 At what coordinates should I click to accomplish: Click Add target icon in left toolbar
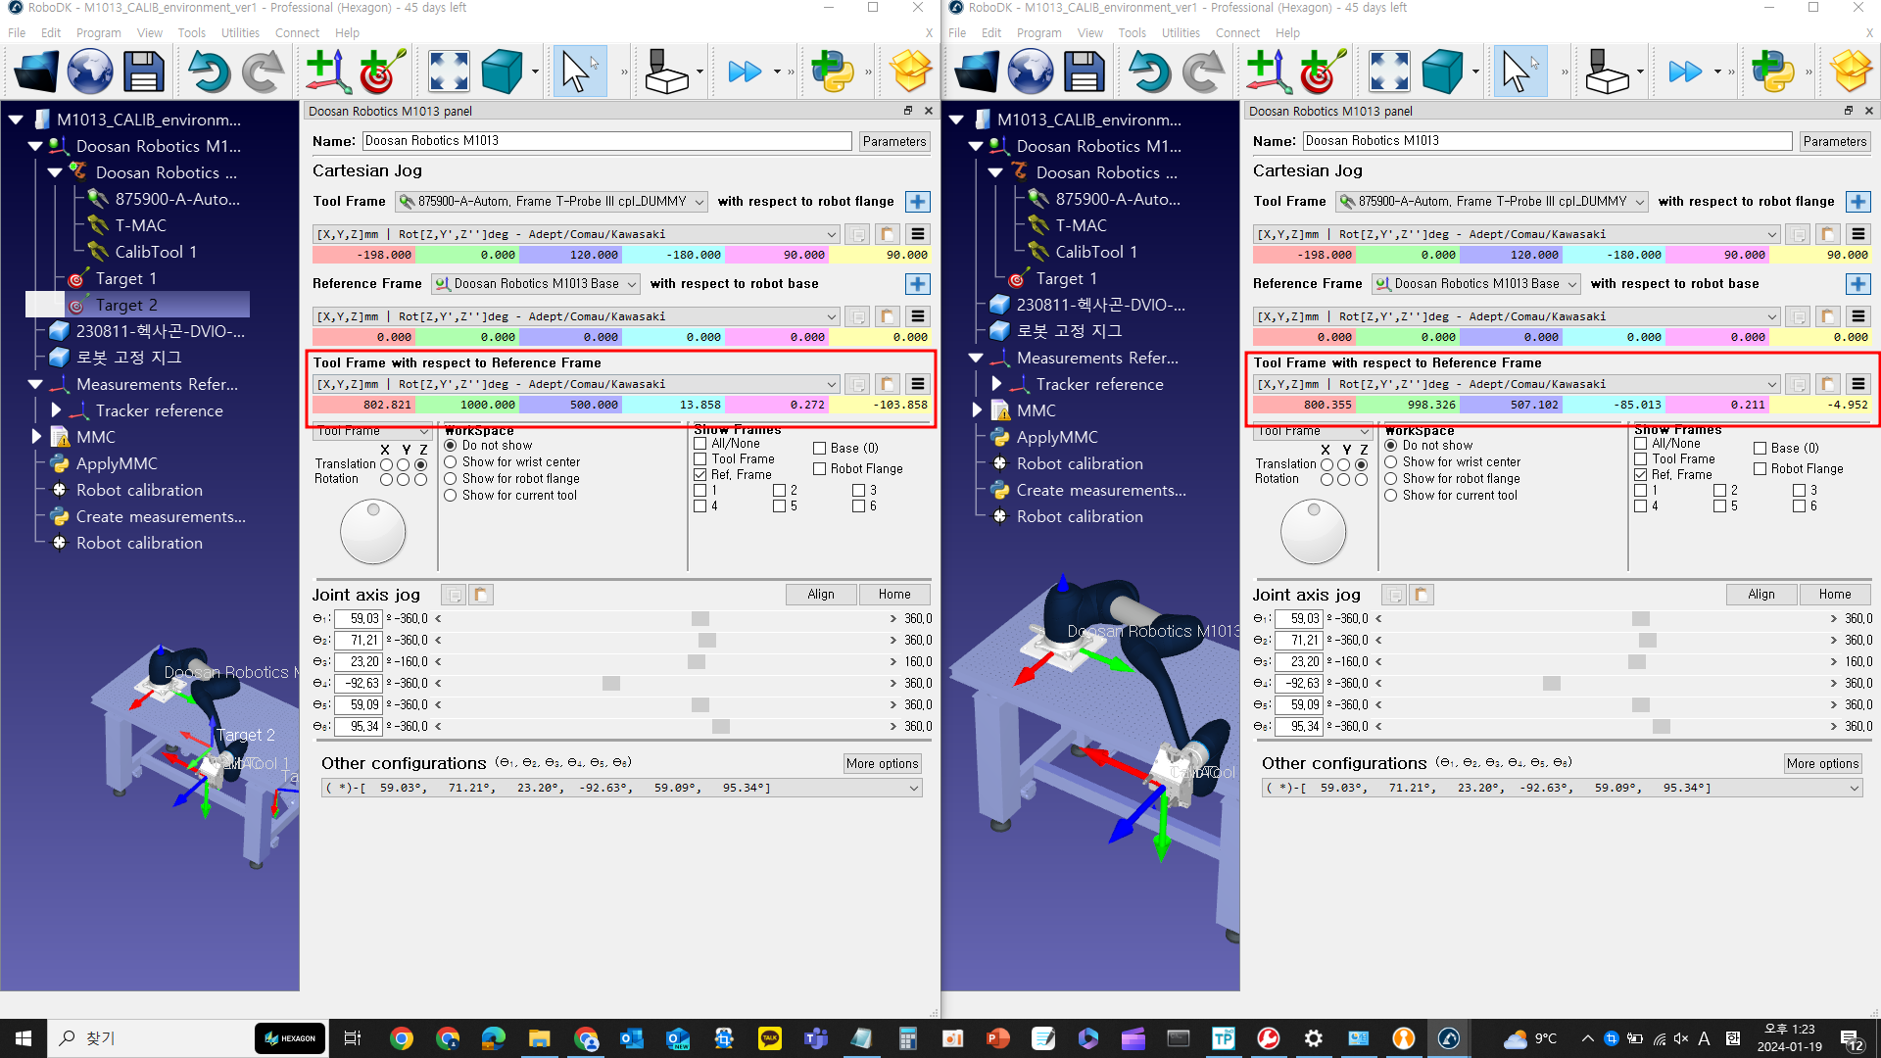382,72
